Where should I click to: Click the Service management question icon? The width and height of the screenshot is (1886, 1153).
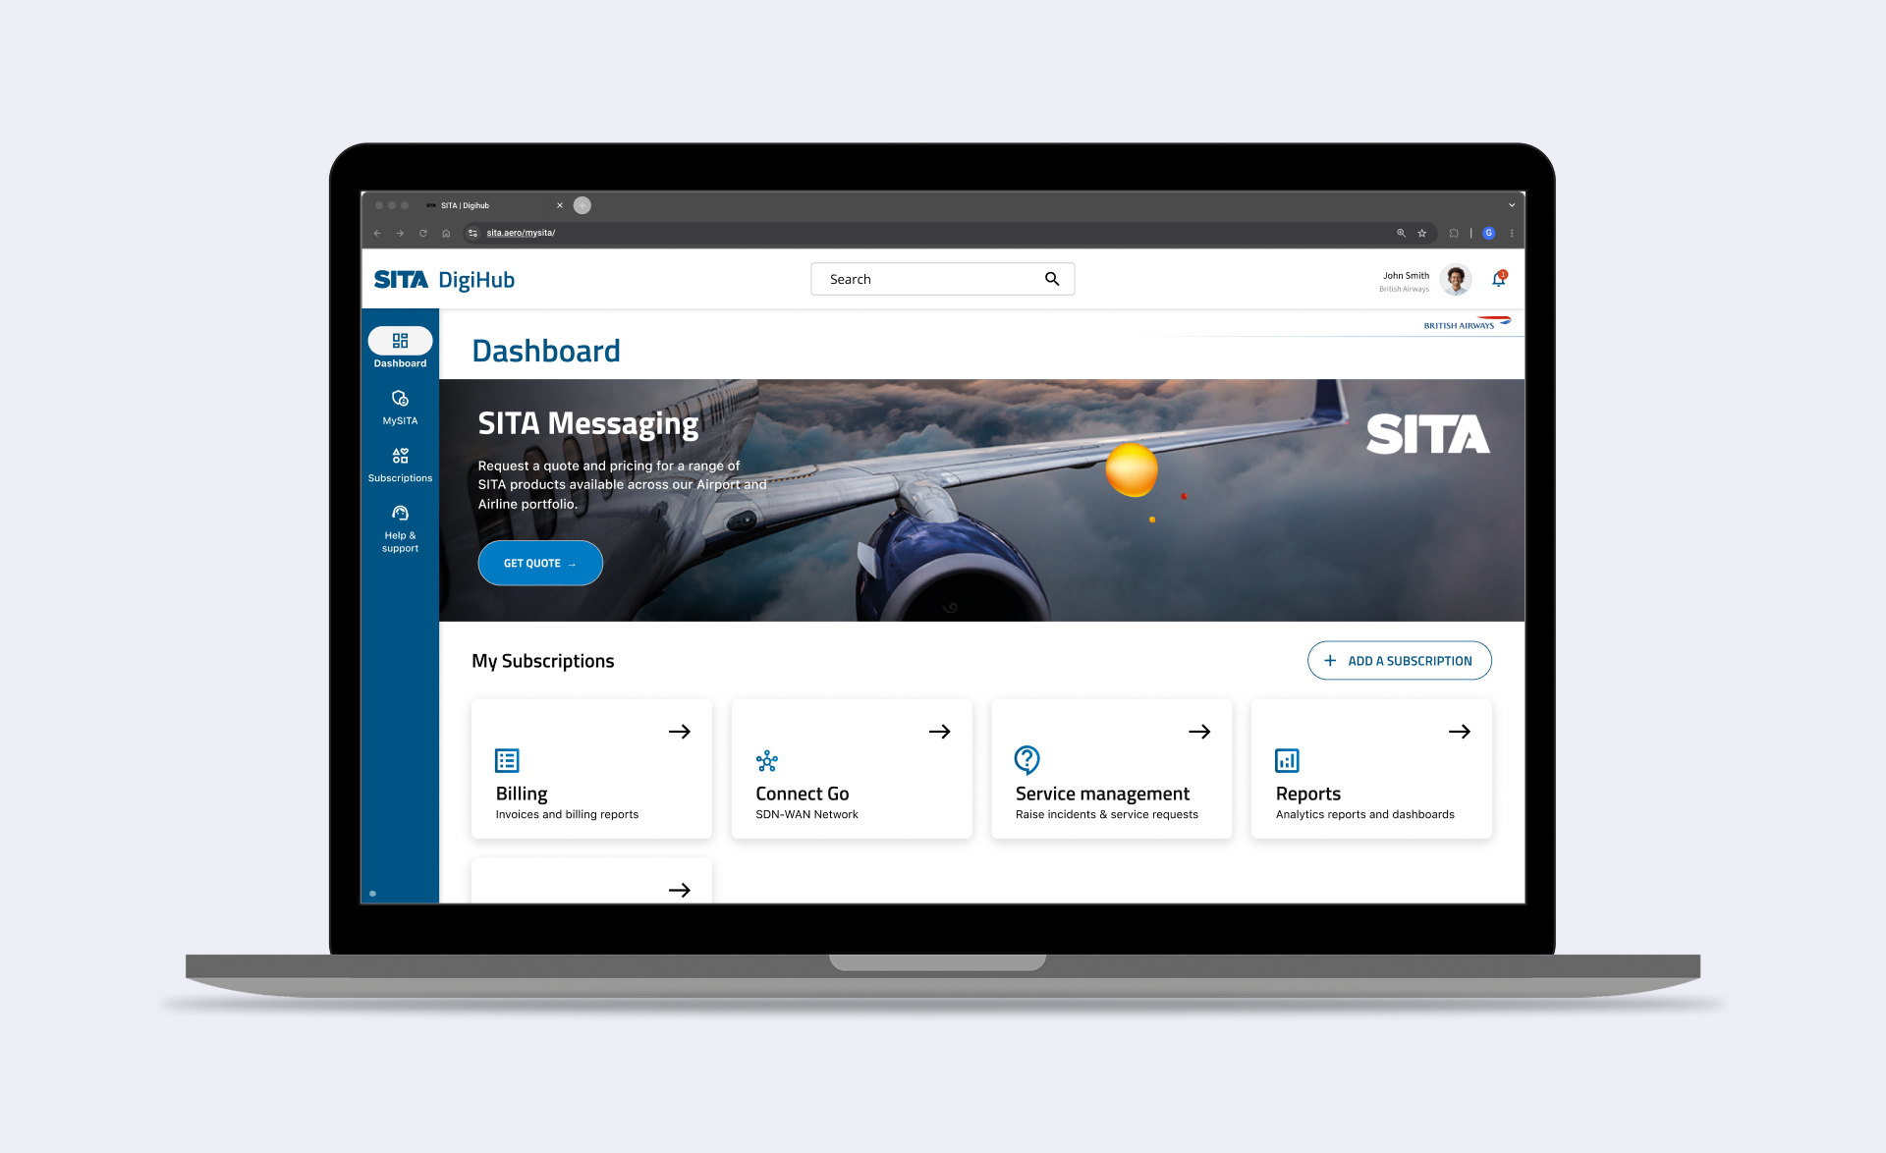pos(1026,759)
